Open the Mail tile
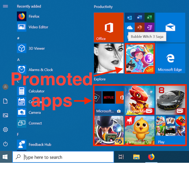The width and height of the screenshot is (189, 169). click(170, 28)
